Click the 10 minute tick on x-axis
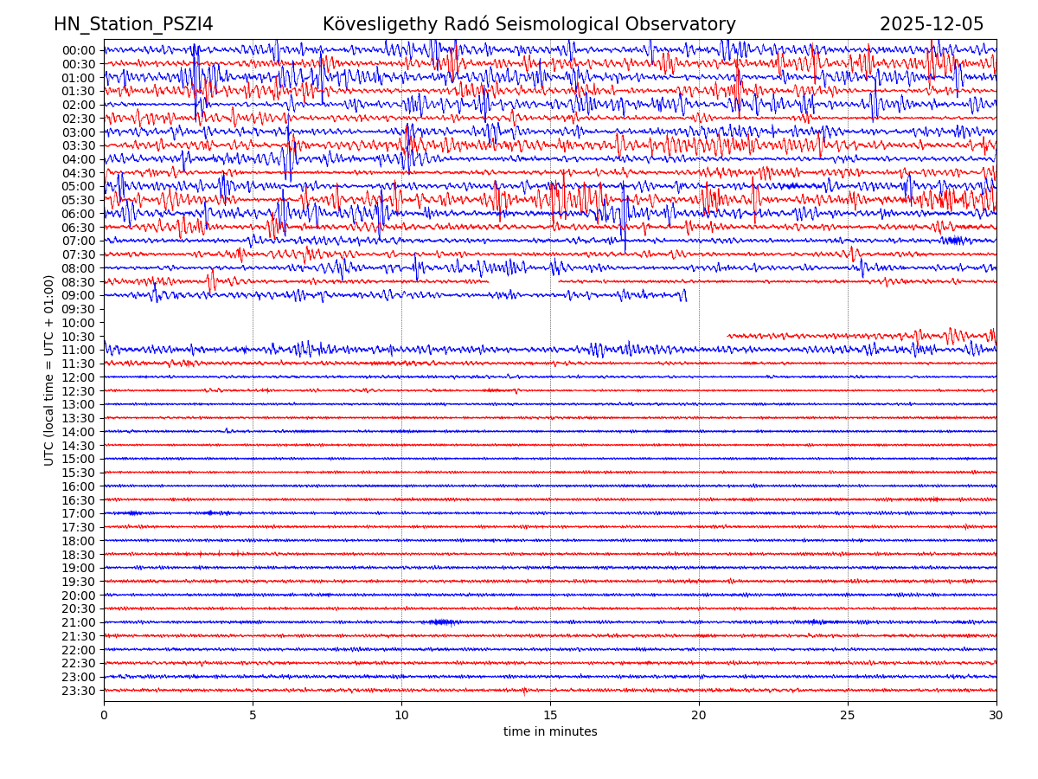 pos(401,715)
